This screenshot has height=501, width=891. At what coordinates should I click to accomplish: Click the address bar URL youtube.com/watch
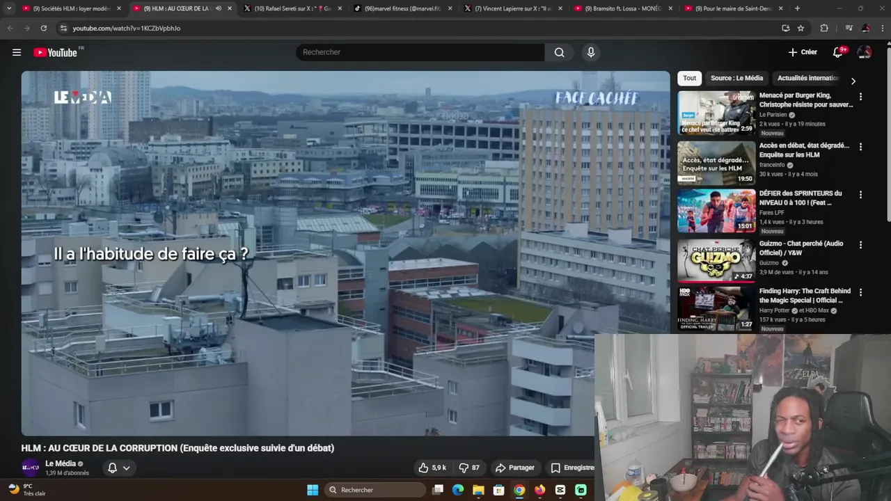point(126,28)
